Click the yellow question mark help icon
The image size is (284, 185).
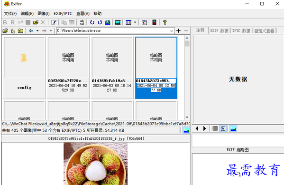click(x=165, y=22)
